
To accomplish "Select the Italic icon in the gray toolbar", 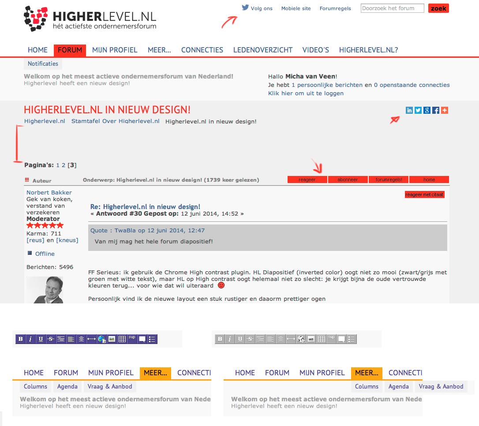I will coord(229,339).
